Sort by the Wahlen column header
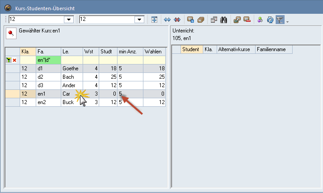This screenshot has height=193, width=323. pos(154,52)
